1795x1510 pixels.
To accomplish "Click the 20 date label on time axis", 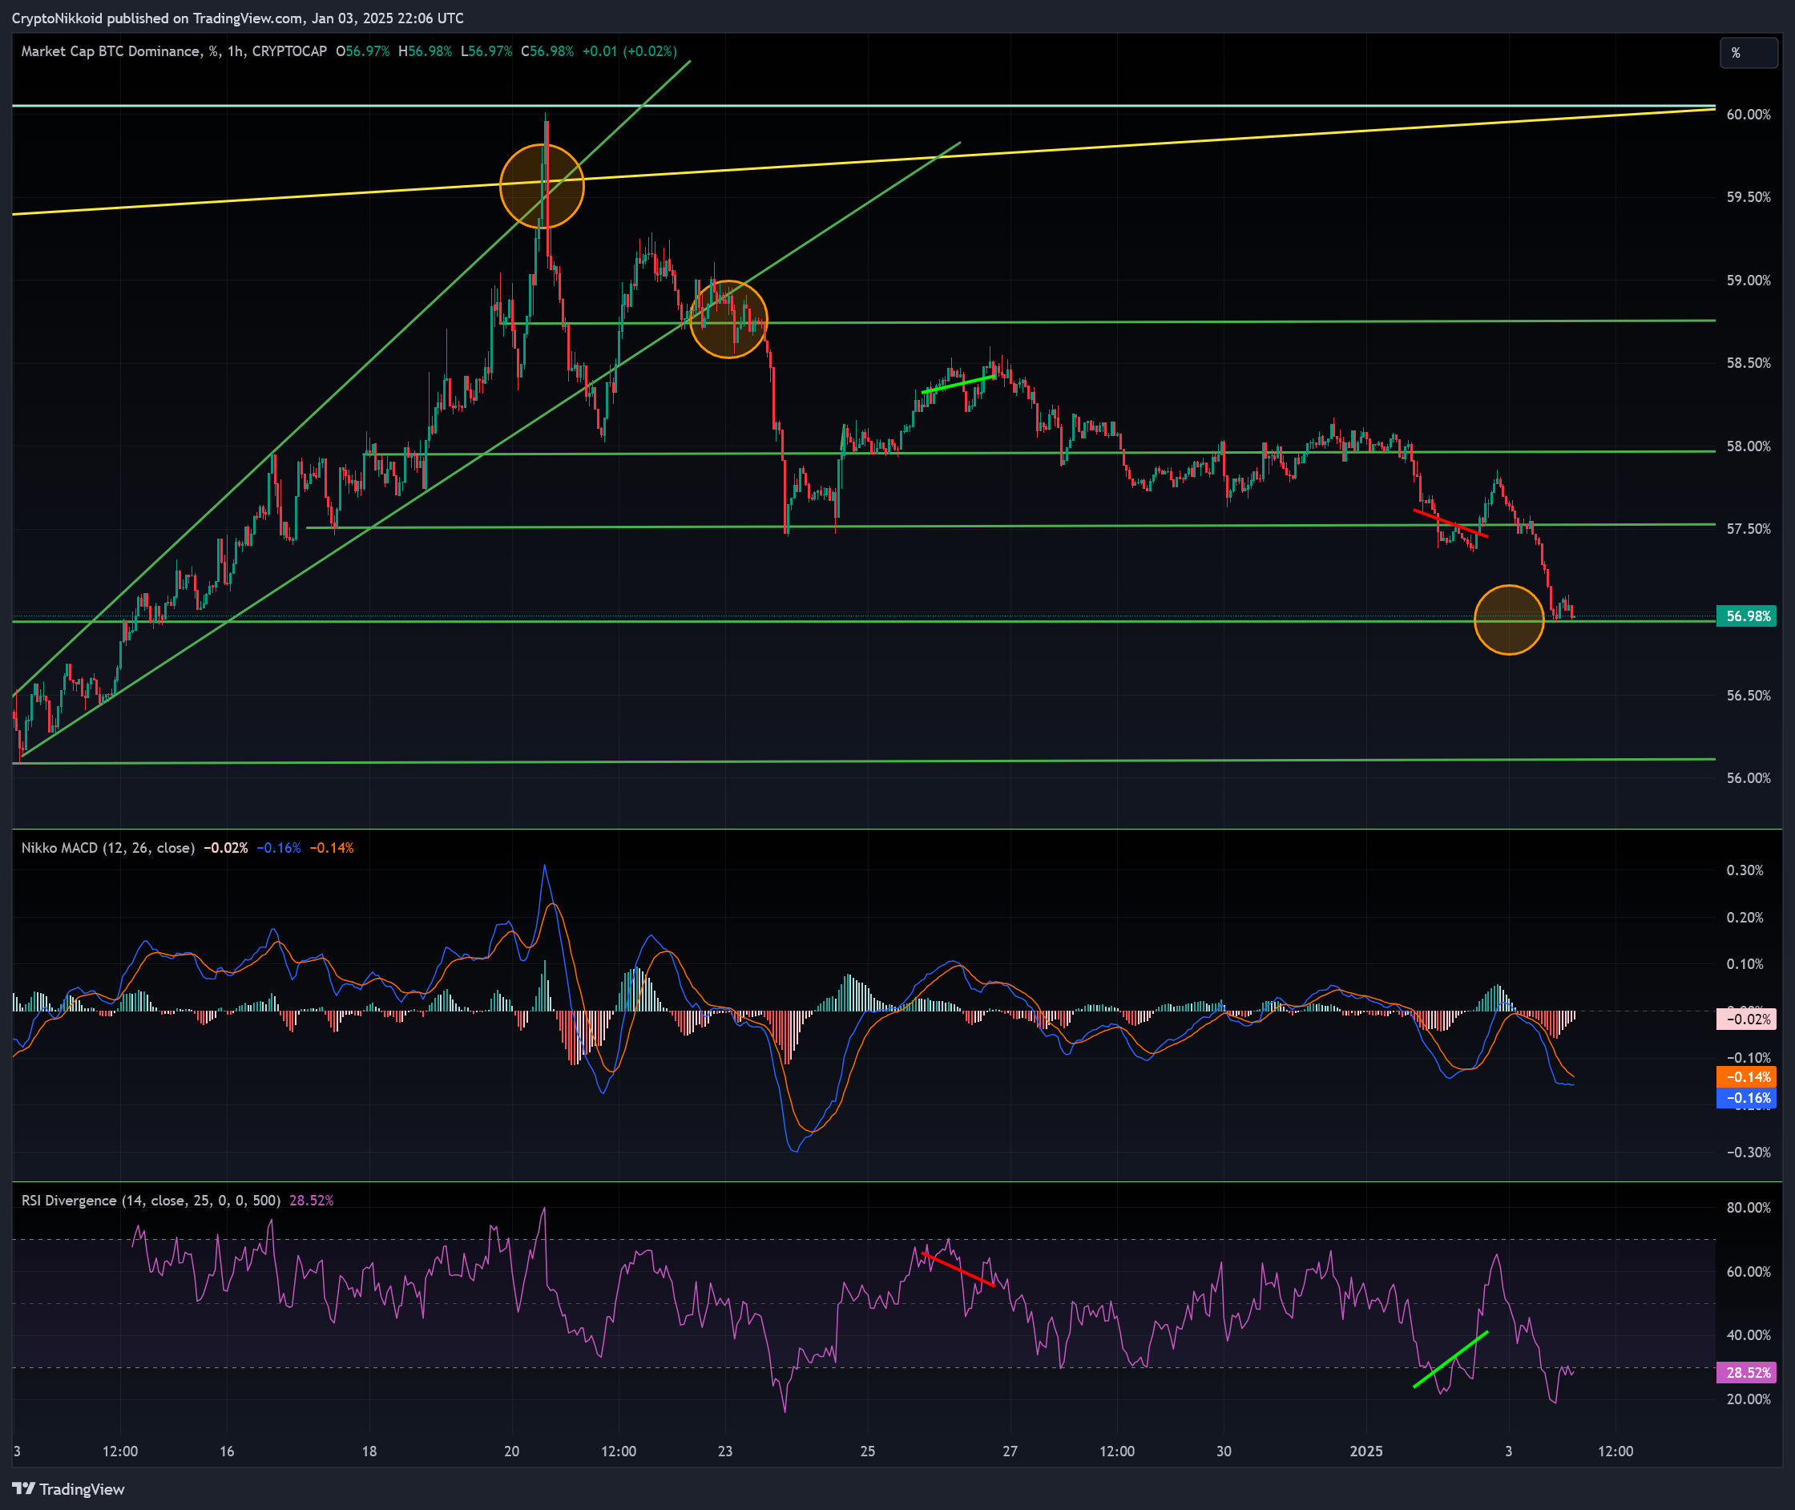I will (512, 1451).
